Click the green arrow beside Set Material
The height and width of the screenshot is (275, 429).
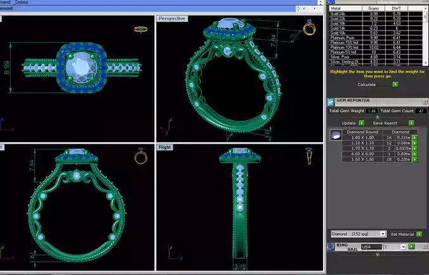419,234
